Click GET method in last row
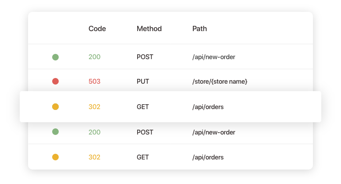The height and width of the screenshot is (184, 341). pos(143,157)
